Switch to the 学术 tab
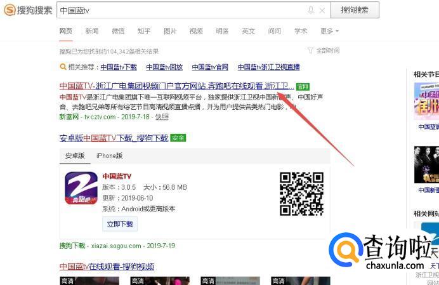The image size is (439, 285). (301, 31)
